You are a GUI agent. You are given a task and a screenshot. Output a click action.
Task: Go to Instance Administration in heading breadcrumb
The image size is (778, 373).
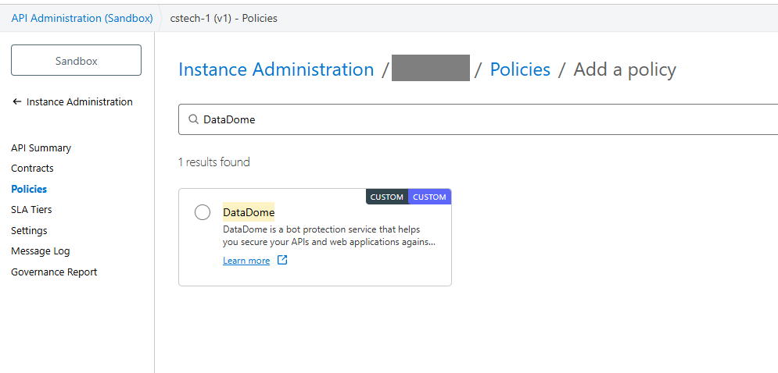pyautogui.click(x=276, y=69)
